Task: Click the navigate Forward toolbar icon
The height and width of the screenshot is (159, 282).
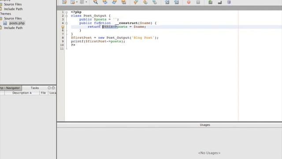Action: pyautogui.click(x=82, y=2)
